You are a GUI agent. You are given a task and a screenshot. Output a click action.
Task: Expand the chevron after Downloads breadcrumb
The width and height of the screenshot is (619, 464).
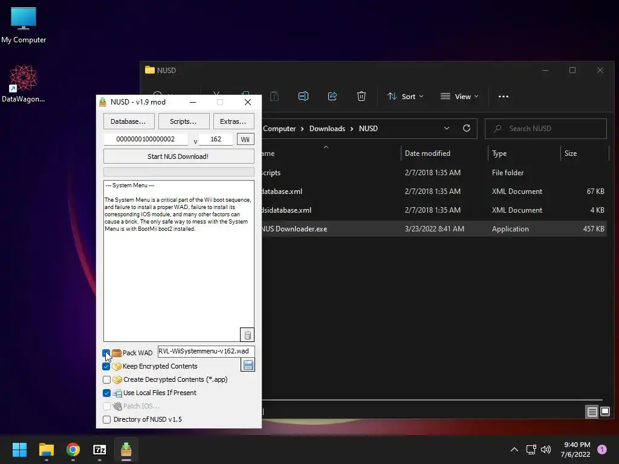click(352, 129)
